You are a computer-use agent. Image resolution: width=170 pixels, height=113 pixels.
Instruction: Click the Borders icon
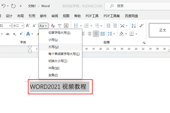coord(132,34)
